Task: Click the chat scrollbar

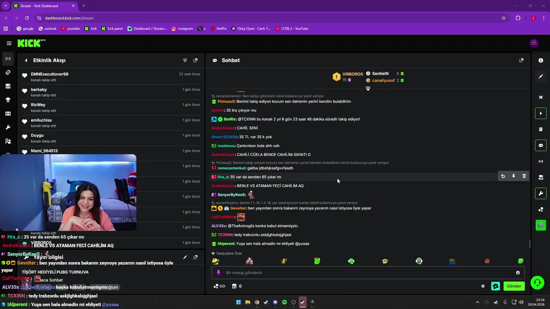Action: (x=529, y=244)
